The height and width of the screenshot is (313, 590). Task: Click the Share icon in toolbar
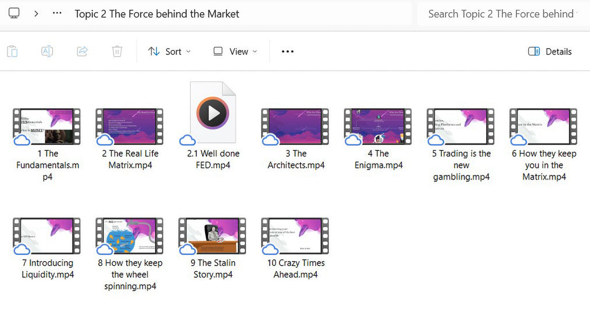click(x=82, y=51)
